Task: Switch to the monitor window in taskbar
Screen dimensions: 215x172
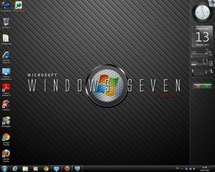Action: [x=57, y=169]
